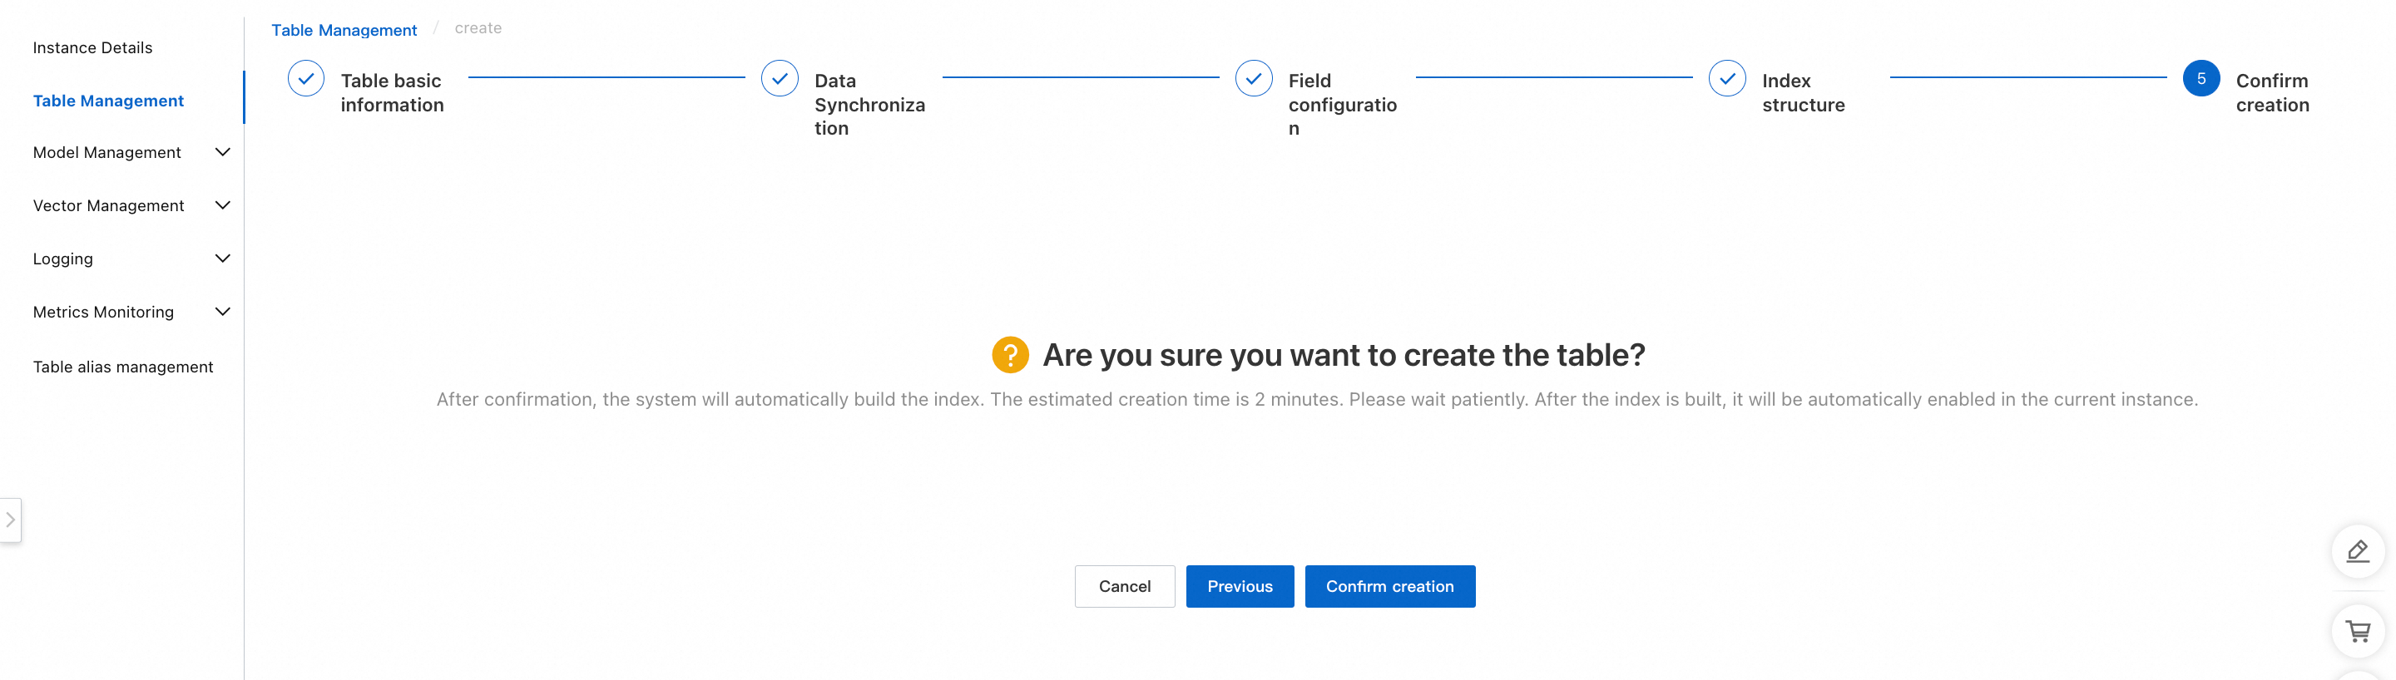Follow the Table Management breadcrumb link
This screenshot has height=680, width=2396.
tap(344, 30)
